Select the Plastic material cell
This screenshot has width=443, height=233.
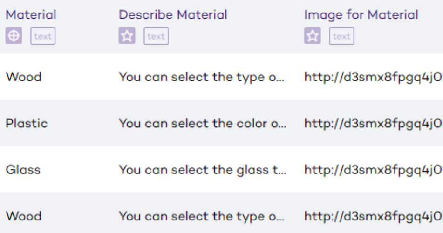coord(27,123)
